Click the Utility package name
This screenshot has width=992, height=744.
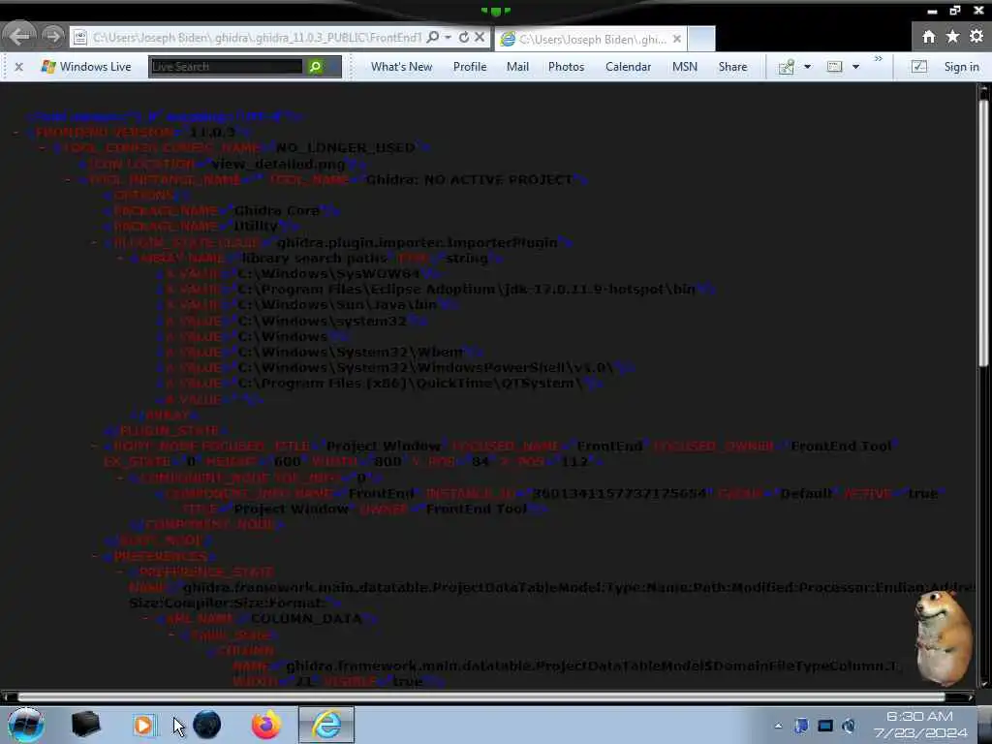point(256,226)
